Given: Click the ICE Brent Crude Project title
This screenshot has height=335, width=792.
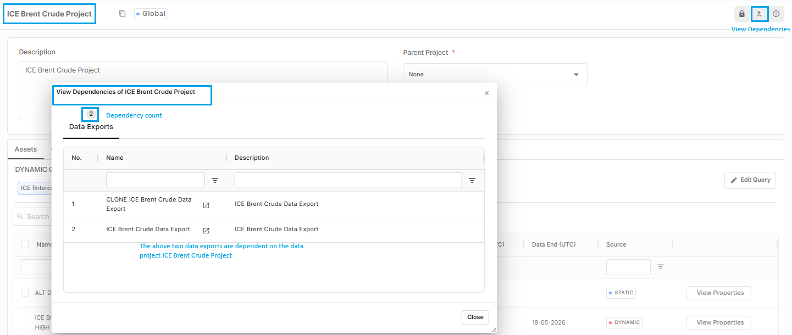Looking at the screenshot, I should (49, 14).
